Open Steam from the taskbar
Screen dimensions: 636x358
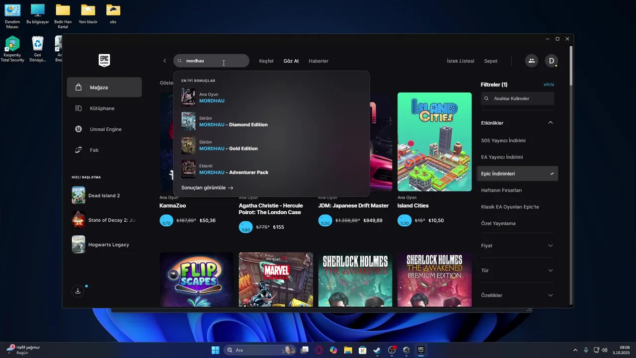click(x=377, y=350)
